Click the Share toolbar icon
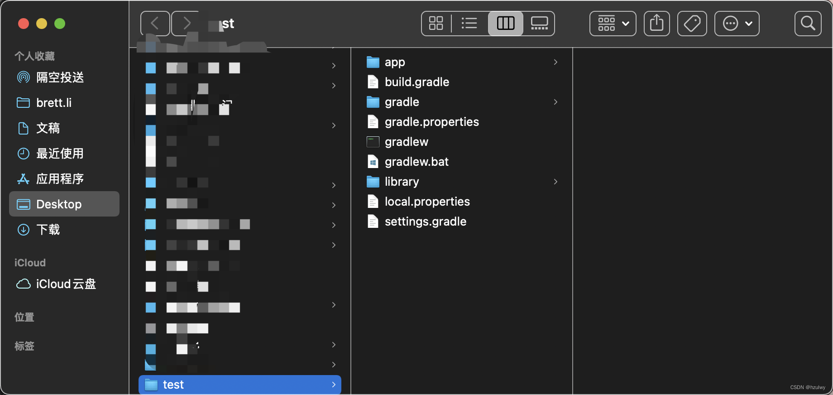Image resolution: width=833 pixels, height=395 pixels. pos(657,23)
